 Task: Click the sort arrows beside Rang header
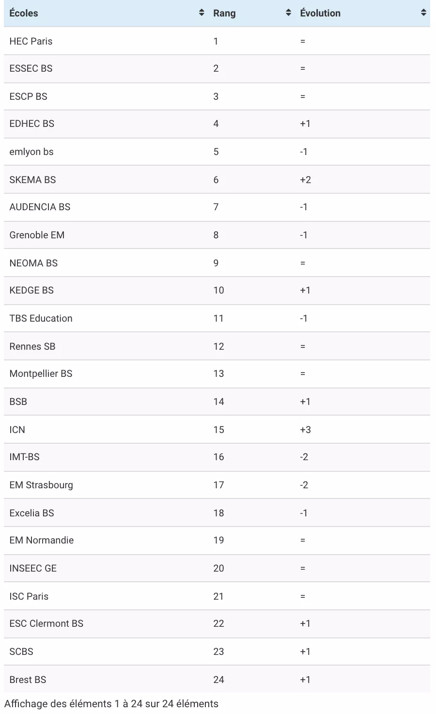pyautogui.click(x=289, y=13)
